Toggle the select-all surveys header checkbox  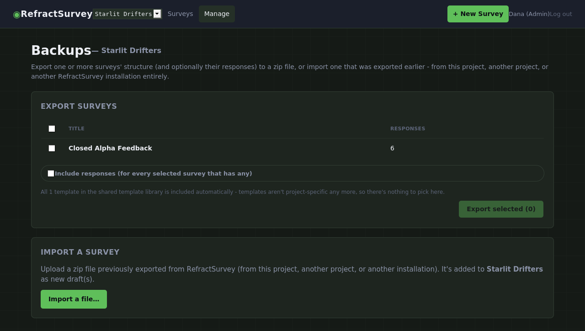point(52,128)
